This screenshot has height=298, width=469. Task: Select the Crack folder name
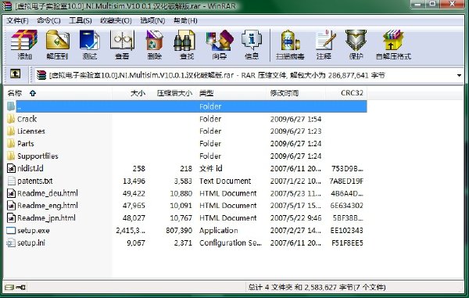[x=27, y=119]
